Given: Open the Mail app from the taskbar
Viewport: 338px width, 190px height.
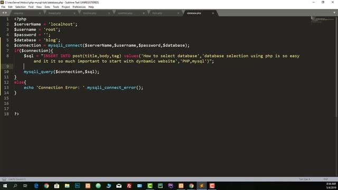Looking at the screenshot, I should [x=119, y=186].
